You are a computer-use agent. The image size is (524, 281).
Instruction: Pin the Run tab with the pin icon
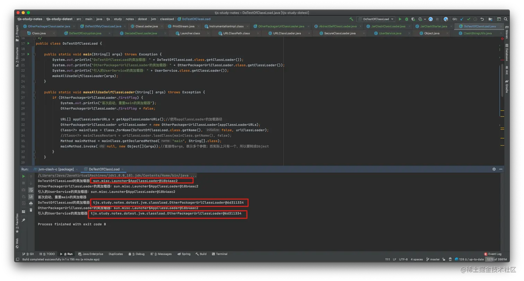tap(24, 220)
